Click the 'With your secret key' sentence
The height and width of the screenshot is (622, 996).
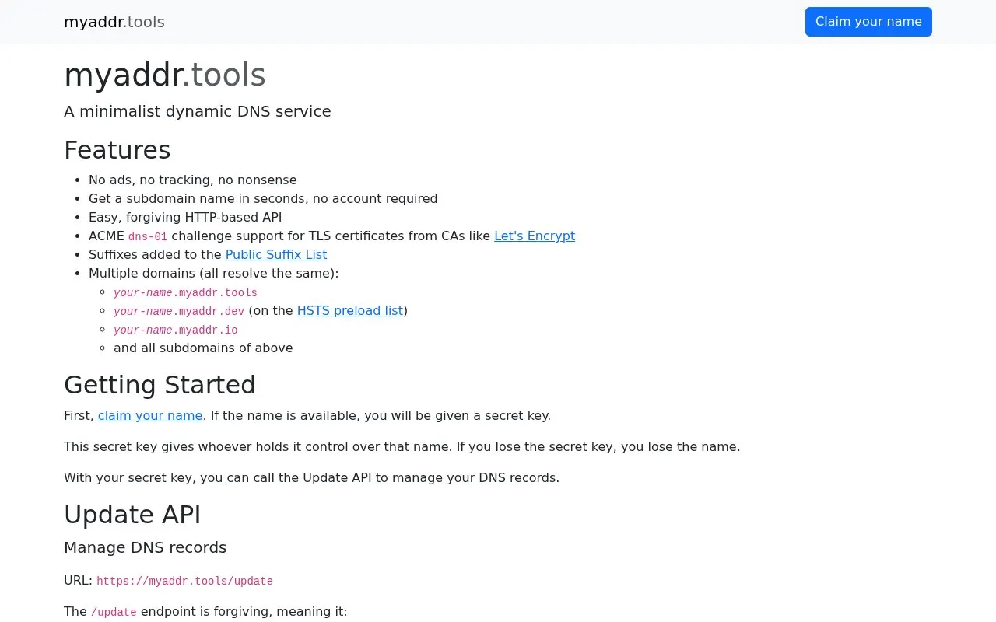click(312, 477)
